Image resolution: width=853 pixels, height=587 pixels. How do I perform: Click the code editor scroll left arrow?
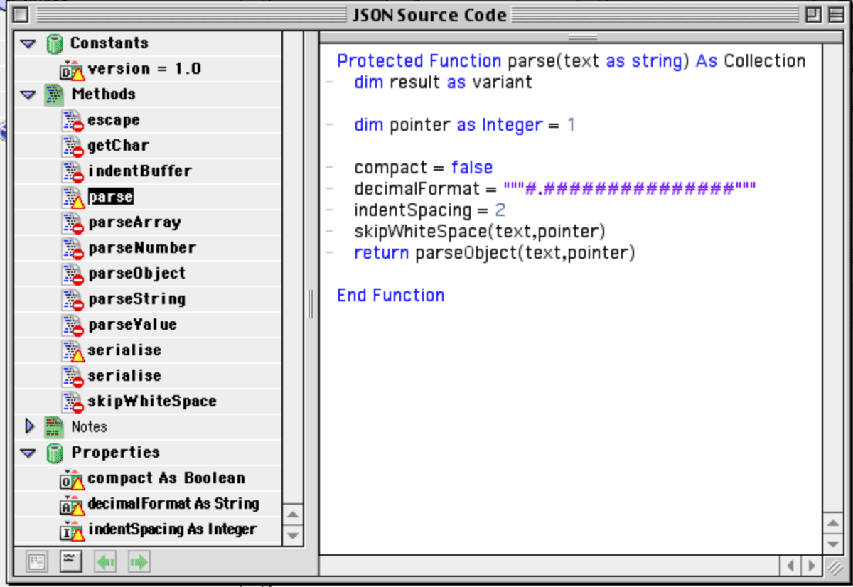coord(791,566)
